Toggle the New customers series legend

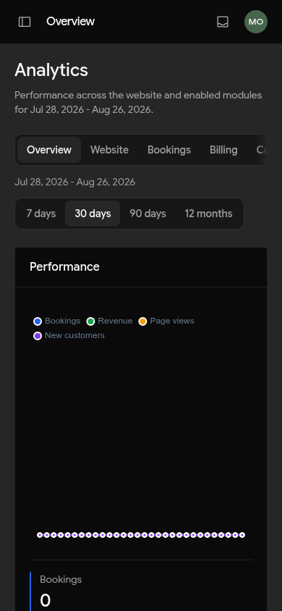click(x=69, y=335)
